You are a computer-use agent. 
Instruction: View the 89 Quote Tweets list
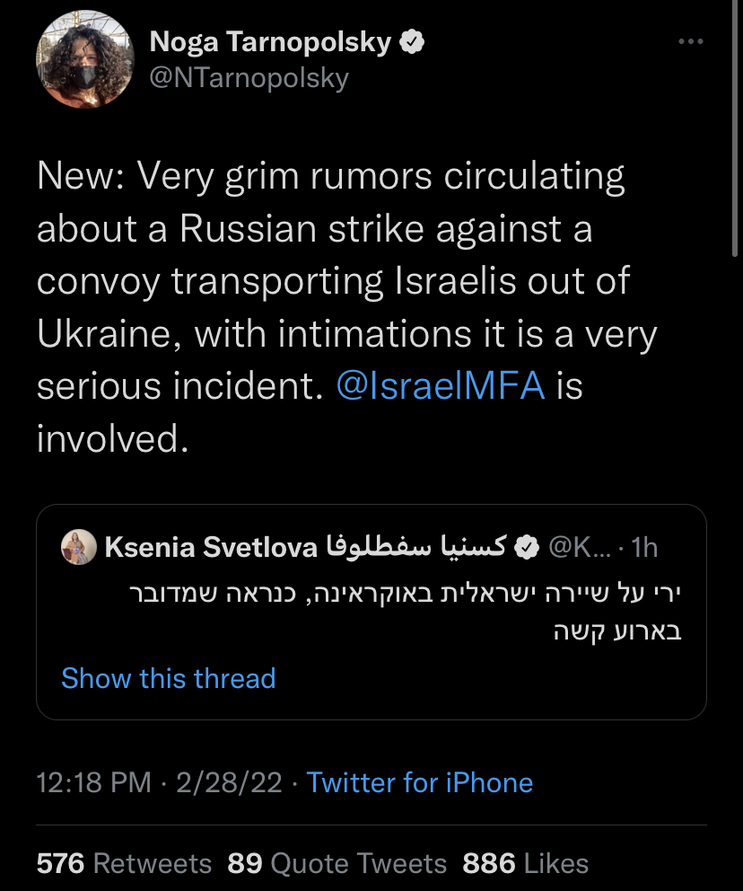click(x=337, y=864)
